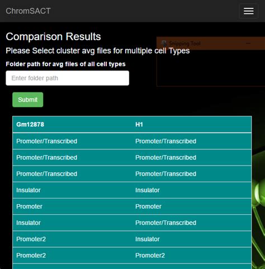The image size is (265, 269).
Task: Go to the ChromSACT home link
Action: coord(28,11)
